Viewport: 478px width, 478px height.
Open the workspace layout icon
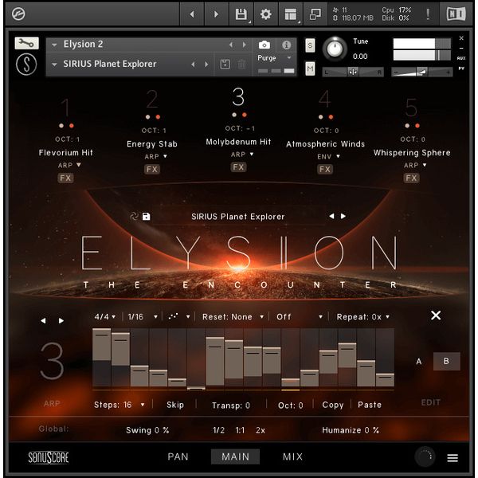tap(290, 14)
